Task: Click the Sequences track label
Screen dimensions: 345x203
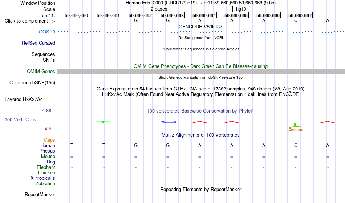Action: pos(43,54)
